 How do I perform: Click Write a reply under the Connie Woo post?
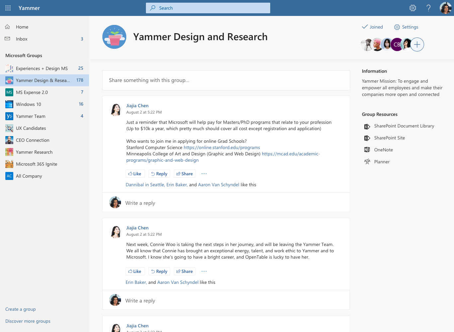tap(226, 300)
